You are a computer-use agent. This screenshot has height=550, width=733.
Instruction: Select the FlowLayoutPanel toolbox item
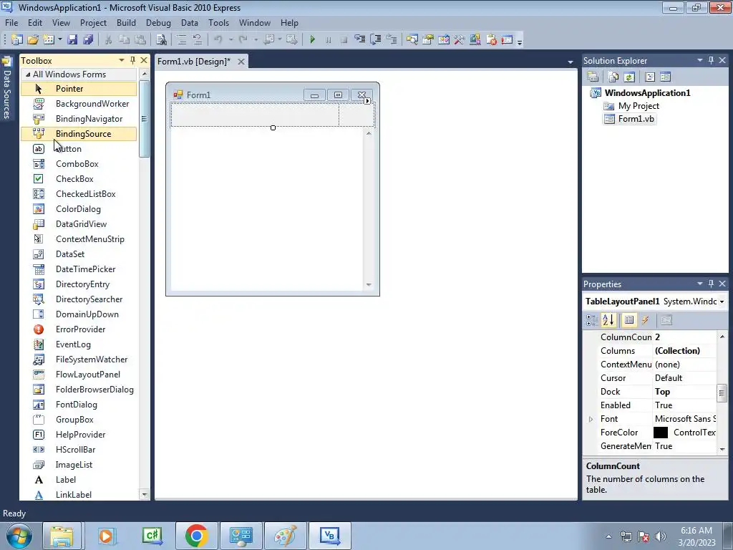(x=79, y=375)
